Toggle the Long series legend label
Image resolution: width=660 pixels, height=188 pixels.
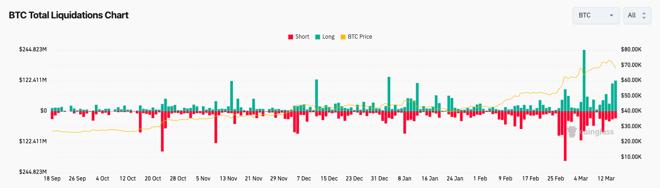(x=328, y=37)
